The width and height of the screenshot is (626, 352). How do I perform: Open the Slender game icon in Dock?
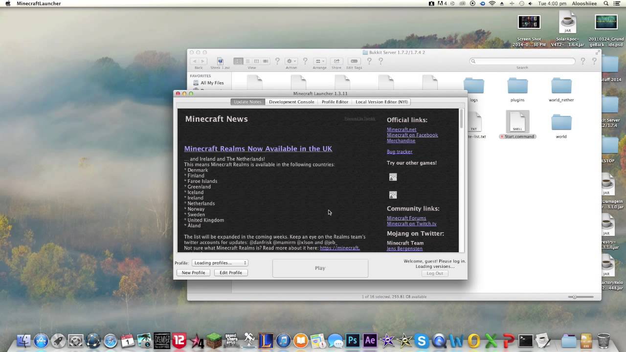tap(162, 341)
